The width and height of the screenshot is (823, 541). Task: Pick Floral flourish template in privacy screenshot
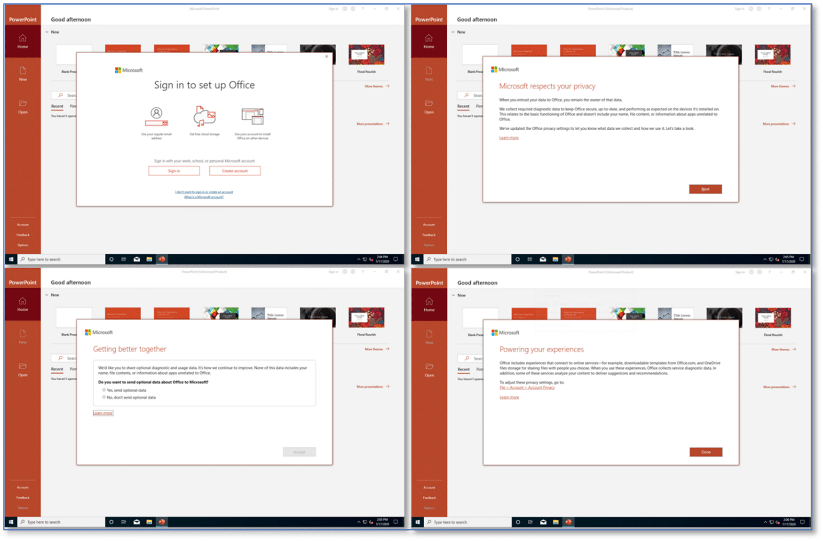coord(773,55)
